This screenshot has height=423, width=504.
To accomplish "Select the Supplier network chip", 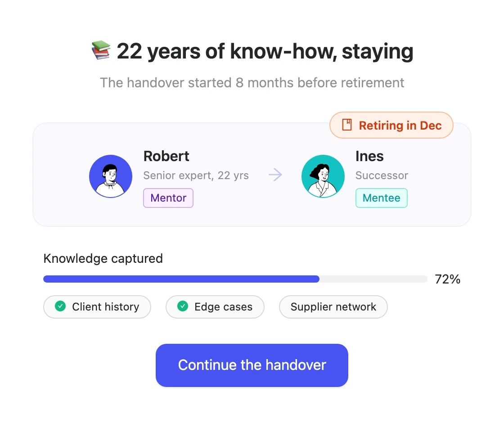I will [333, 307].
